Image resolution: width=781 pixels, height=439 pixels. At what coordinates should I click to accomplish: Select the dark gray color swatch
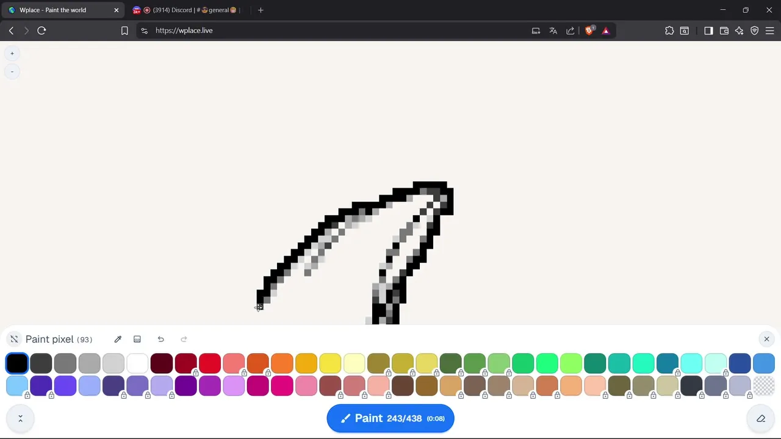click(41, 363)
